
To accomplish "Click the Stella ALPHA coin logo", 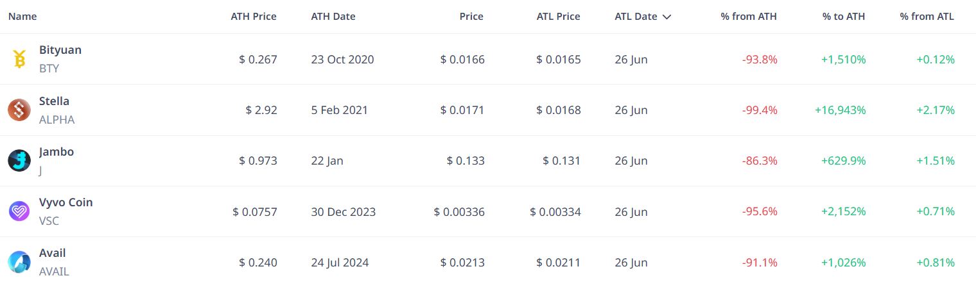I will pyautogui.click(x=19, y=110).
